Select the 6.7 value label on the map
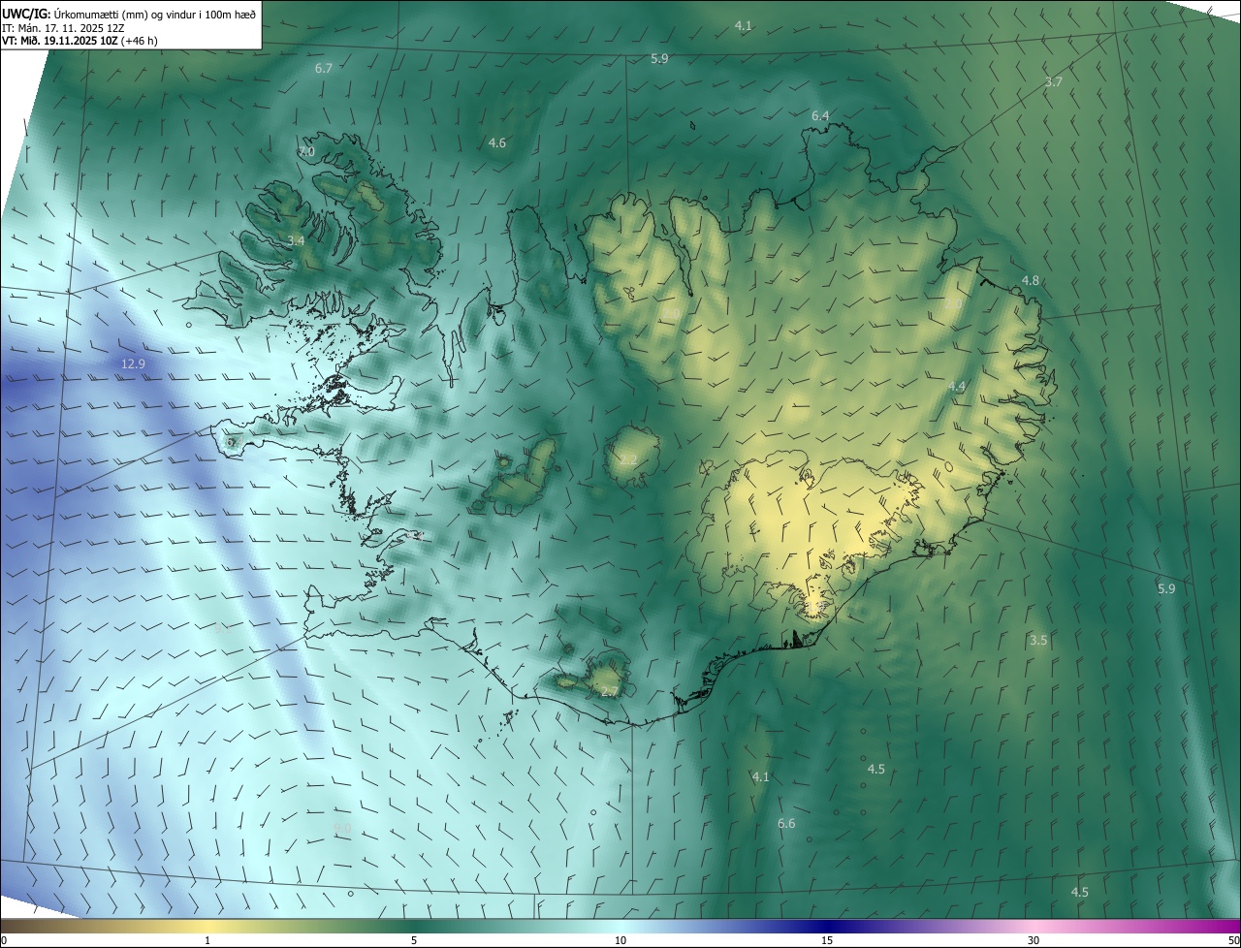1241x948 pixels. (324, 69)
